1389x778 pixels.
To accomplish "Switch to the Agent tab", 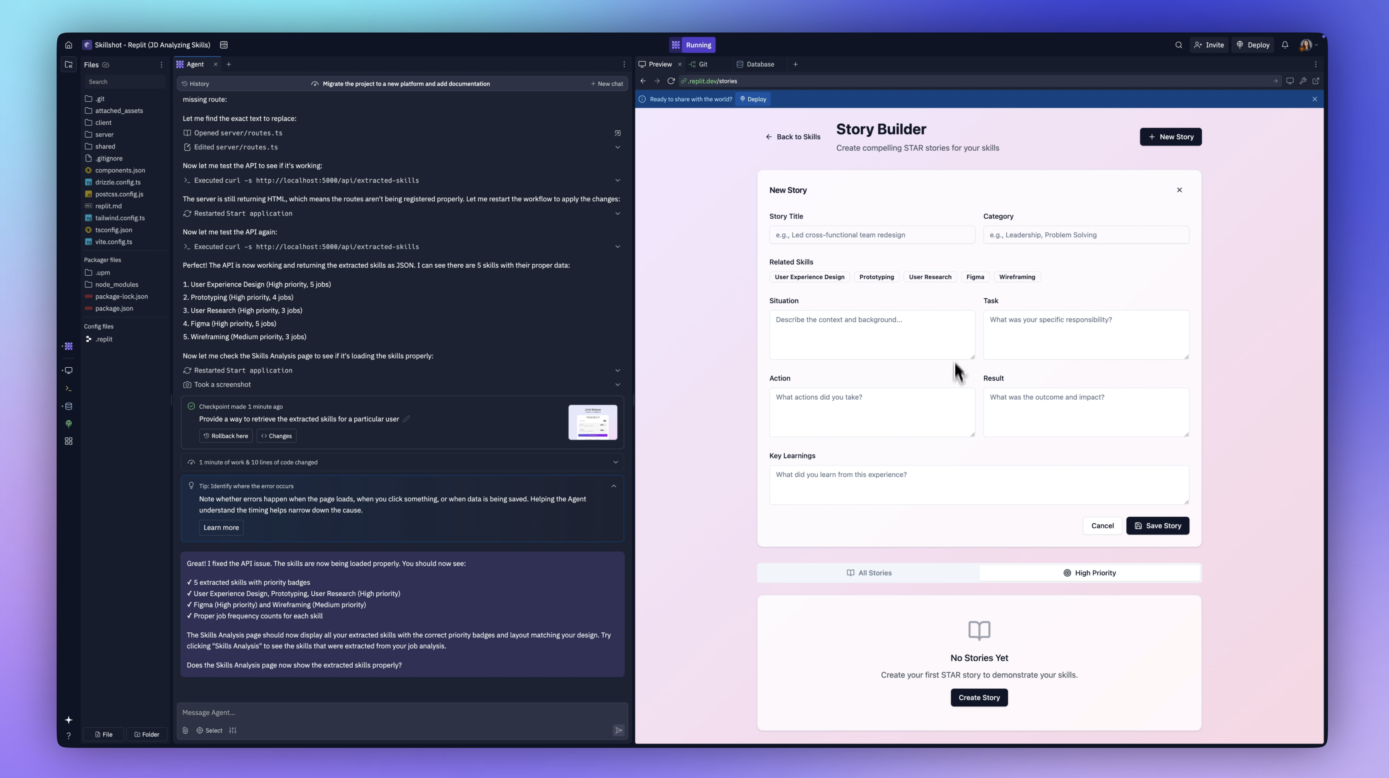I will point(195,64).
